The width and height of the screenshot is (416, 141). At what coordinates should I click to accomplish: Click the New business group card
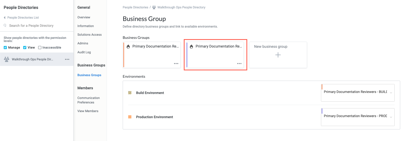(278, 55)
